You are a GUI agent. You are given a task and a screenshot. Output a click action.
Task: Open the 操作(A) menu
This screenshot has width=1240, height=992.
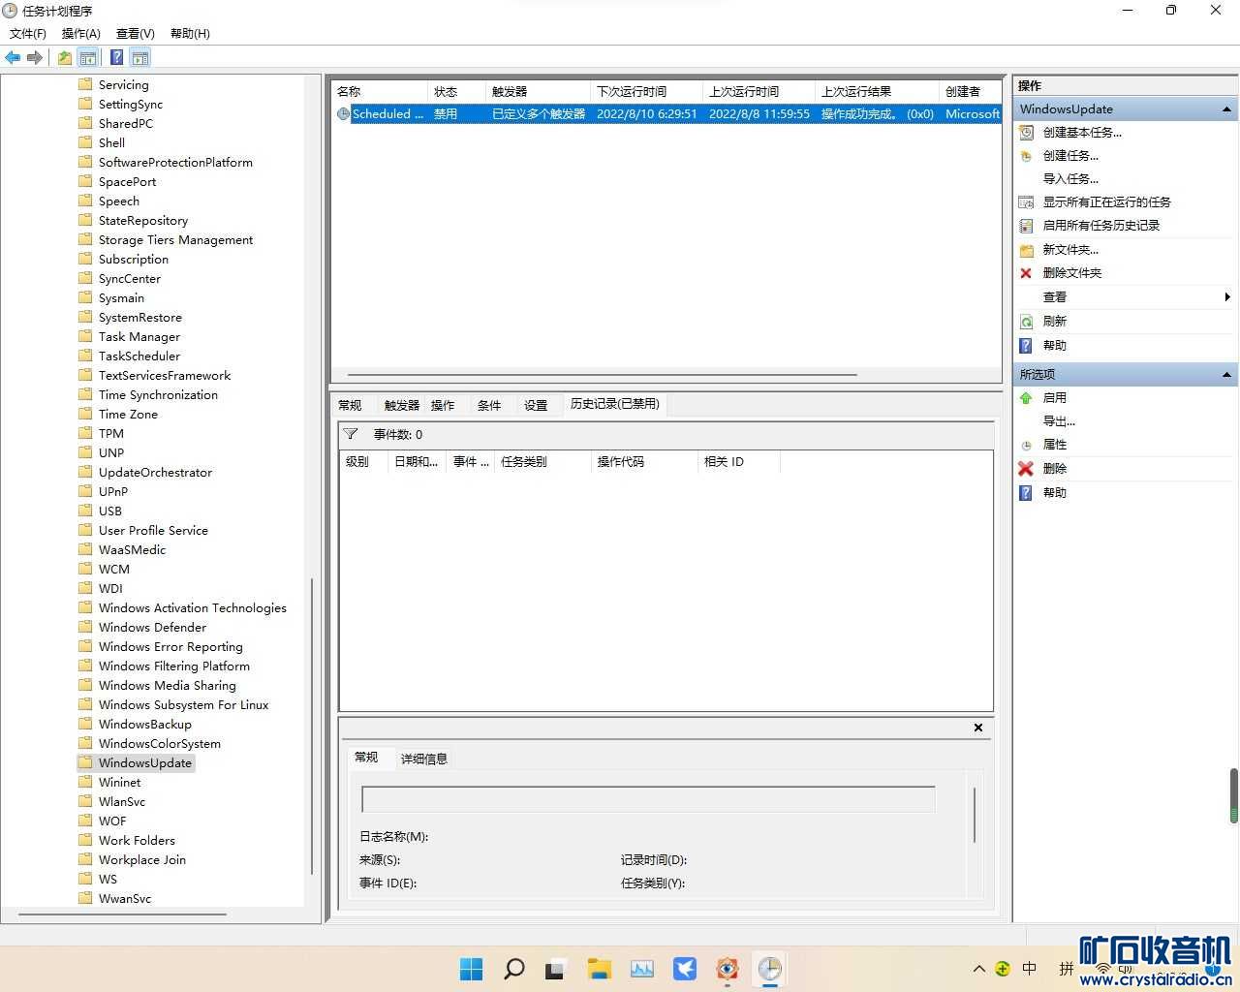pyautogui.click(x=81, y=33)
